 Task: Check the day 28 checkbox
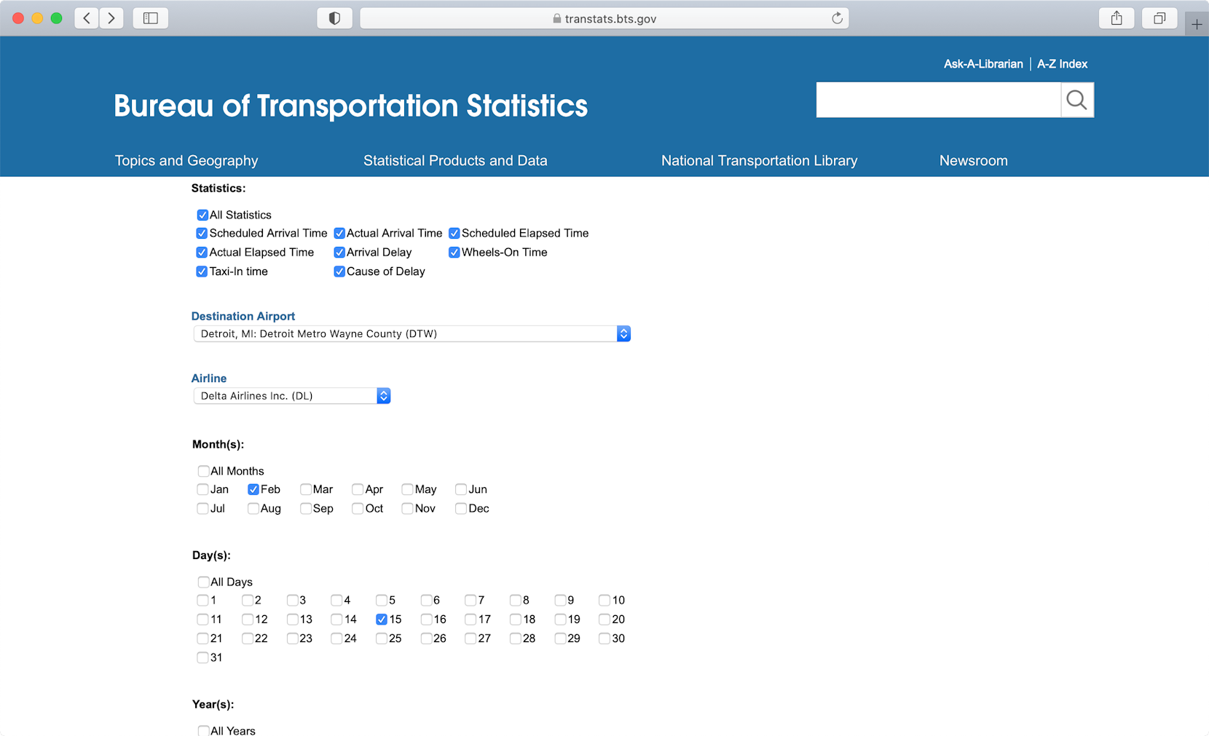click(516, 638)
